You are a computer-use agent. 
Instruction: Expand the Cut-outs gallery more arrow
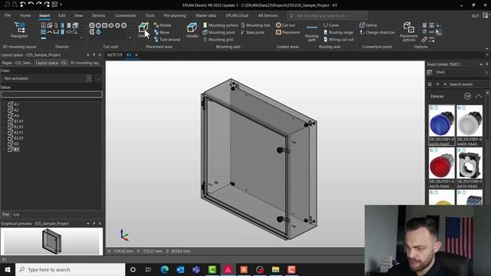coord(130,38)
